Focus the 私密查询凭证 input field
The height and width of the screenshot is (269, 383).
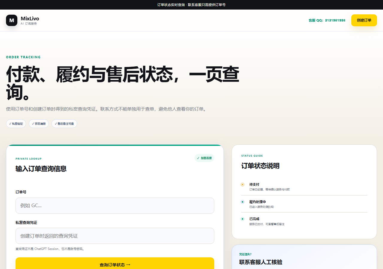click(x=115, y=236)
